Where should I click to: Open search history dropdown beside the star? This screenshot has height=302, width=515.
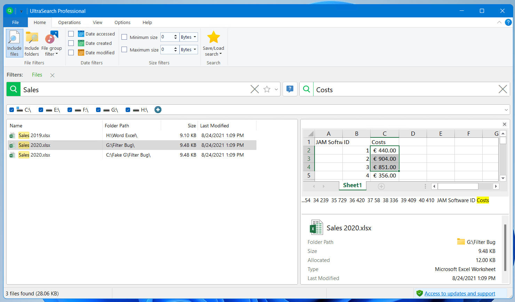tap(276, 89)
